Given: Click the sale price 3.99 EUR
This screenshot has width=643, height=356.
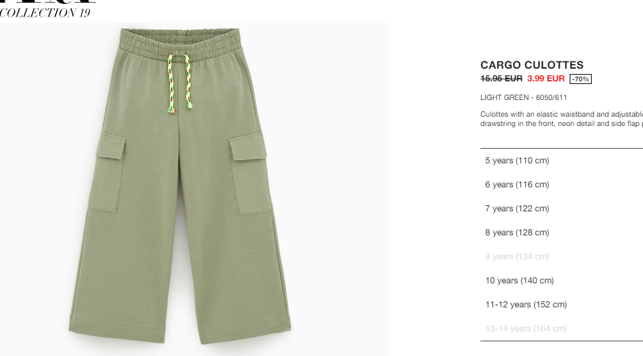Looking at the screenshot, I should coord(546,79).
